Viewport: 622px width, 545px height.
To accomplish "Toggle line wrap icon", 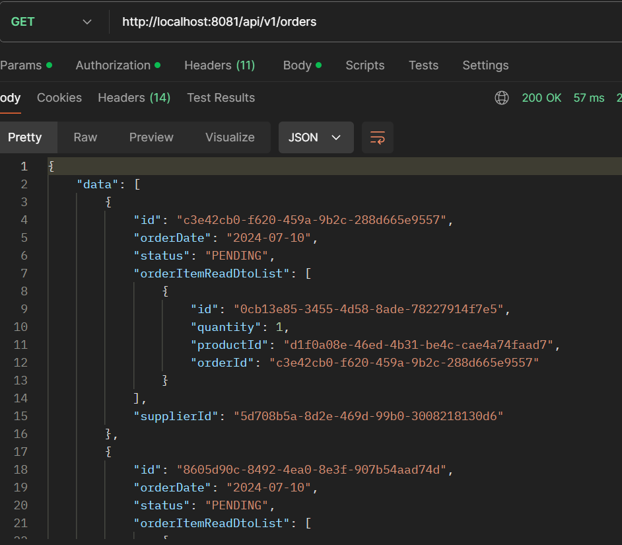I will point(377,137).
